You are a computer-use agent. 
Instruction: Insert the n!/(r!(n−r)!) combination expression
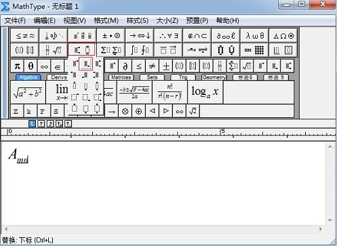(x=170, y=92)
